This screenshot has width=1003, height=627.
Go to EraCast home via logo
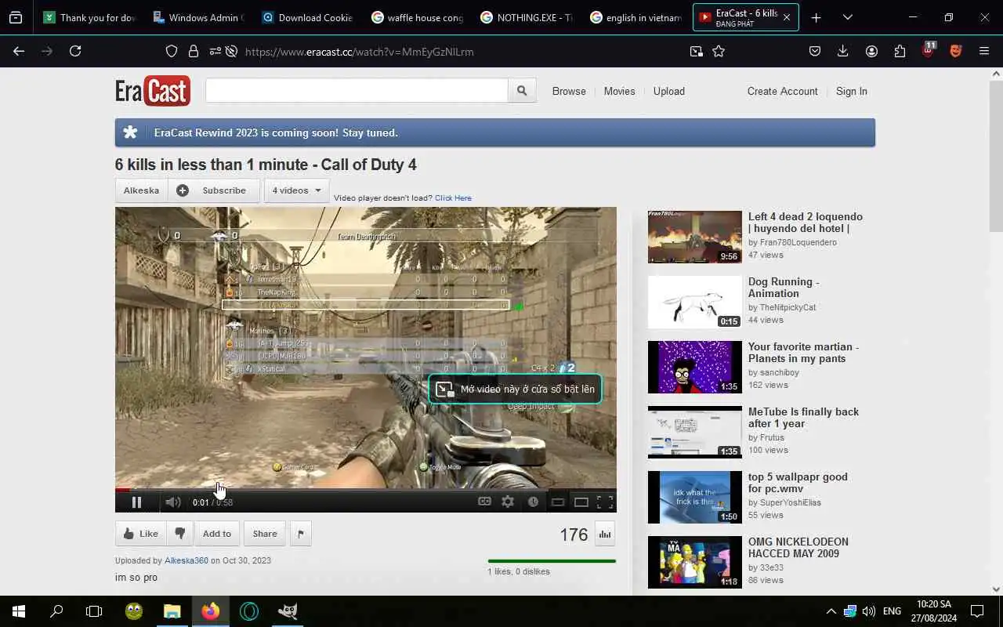(153, 91)
